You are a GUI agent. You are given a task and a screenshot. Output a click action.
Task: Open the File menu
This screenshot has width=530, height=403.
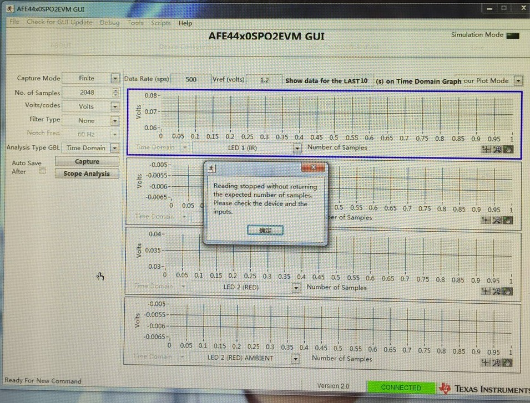coord(14,22)
